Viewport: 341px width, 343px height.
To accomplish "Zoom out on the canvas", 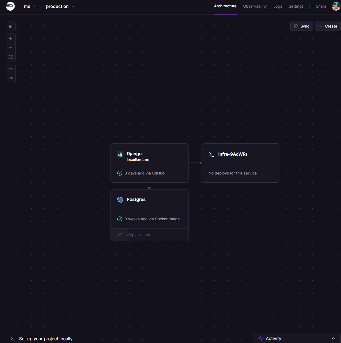I will tap(11, 48).
